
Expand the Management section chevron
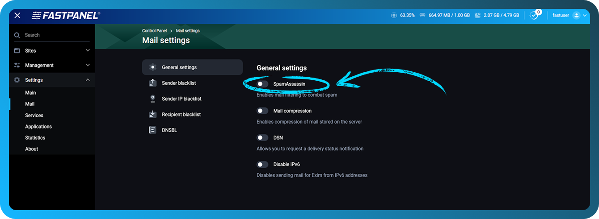pyautogui.click(x=88, y=65)
